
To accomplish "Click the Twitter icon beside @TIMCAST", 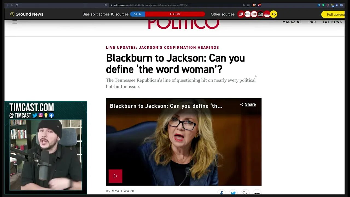I will point(35,115).
